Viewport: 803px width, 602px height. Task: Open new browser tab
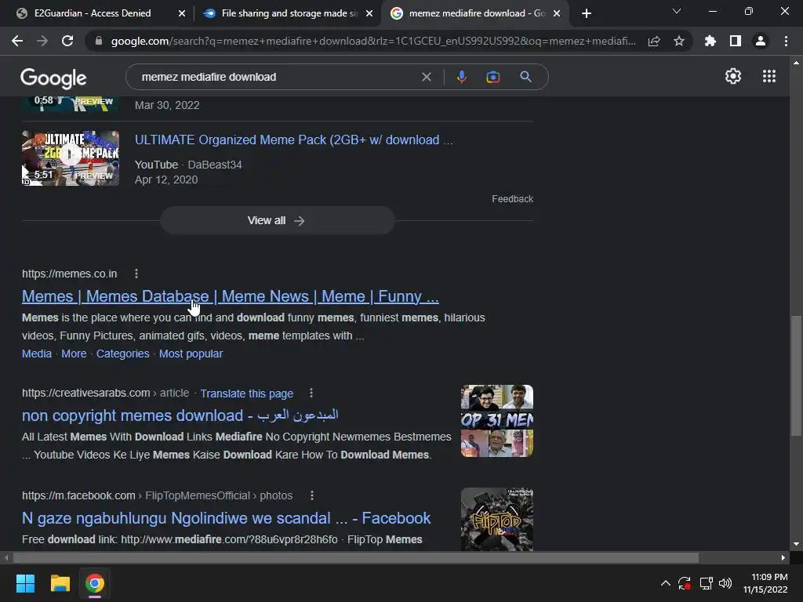point(587,13)
